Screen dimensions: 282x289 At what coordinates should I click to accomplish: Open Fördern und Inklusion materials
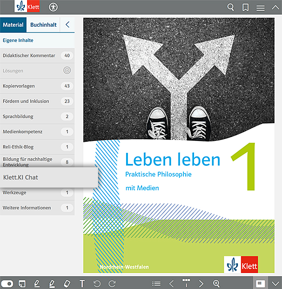pyautogui.click(x=37, y=101)
